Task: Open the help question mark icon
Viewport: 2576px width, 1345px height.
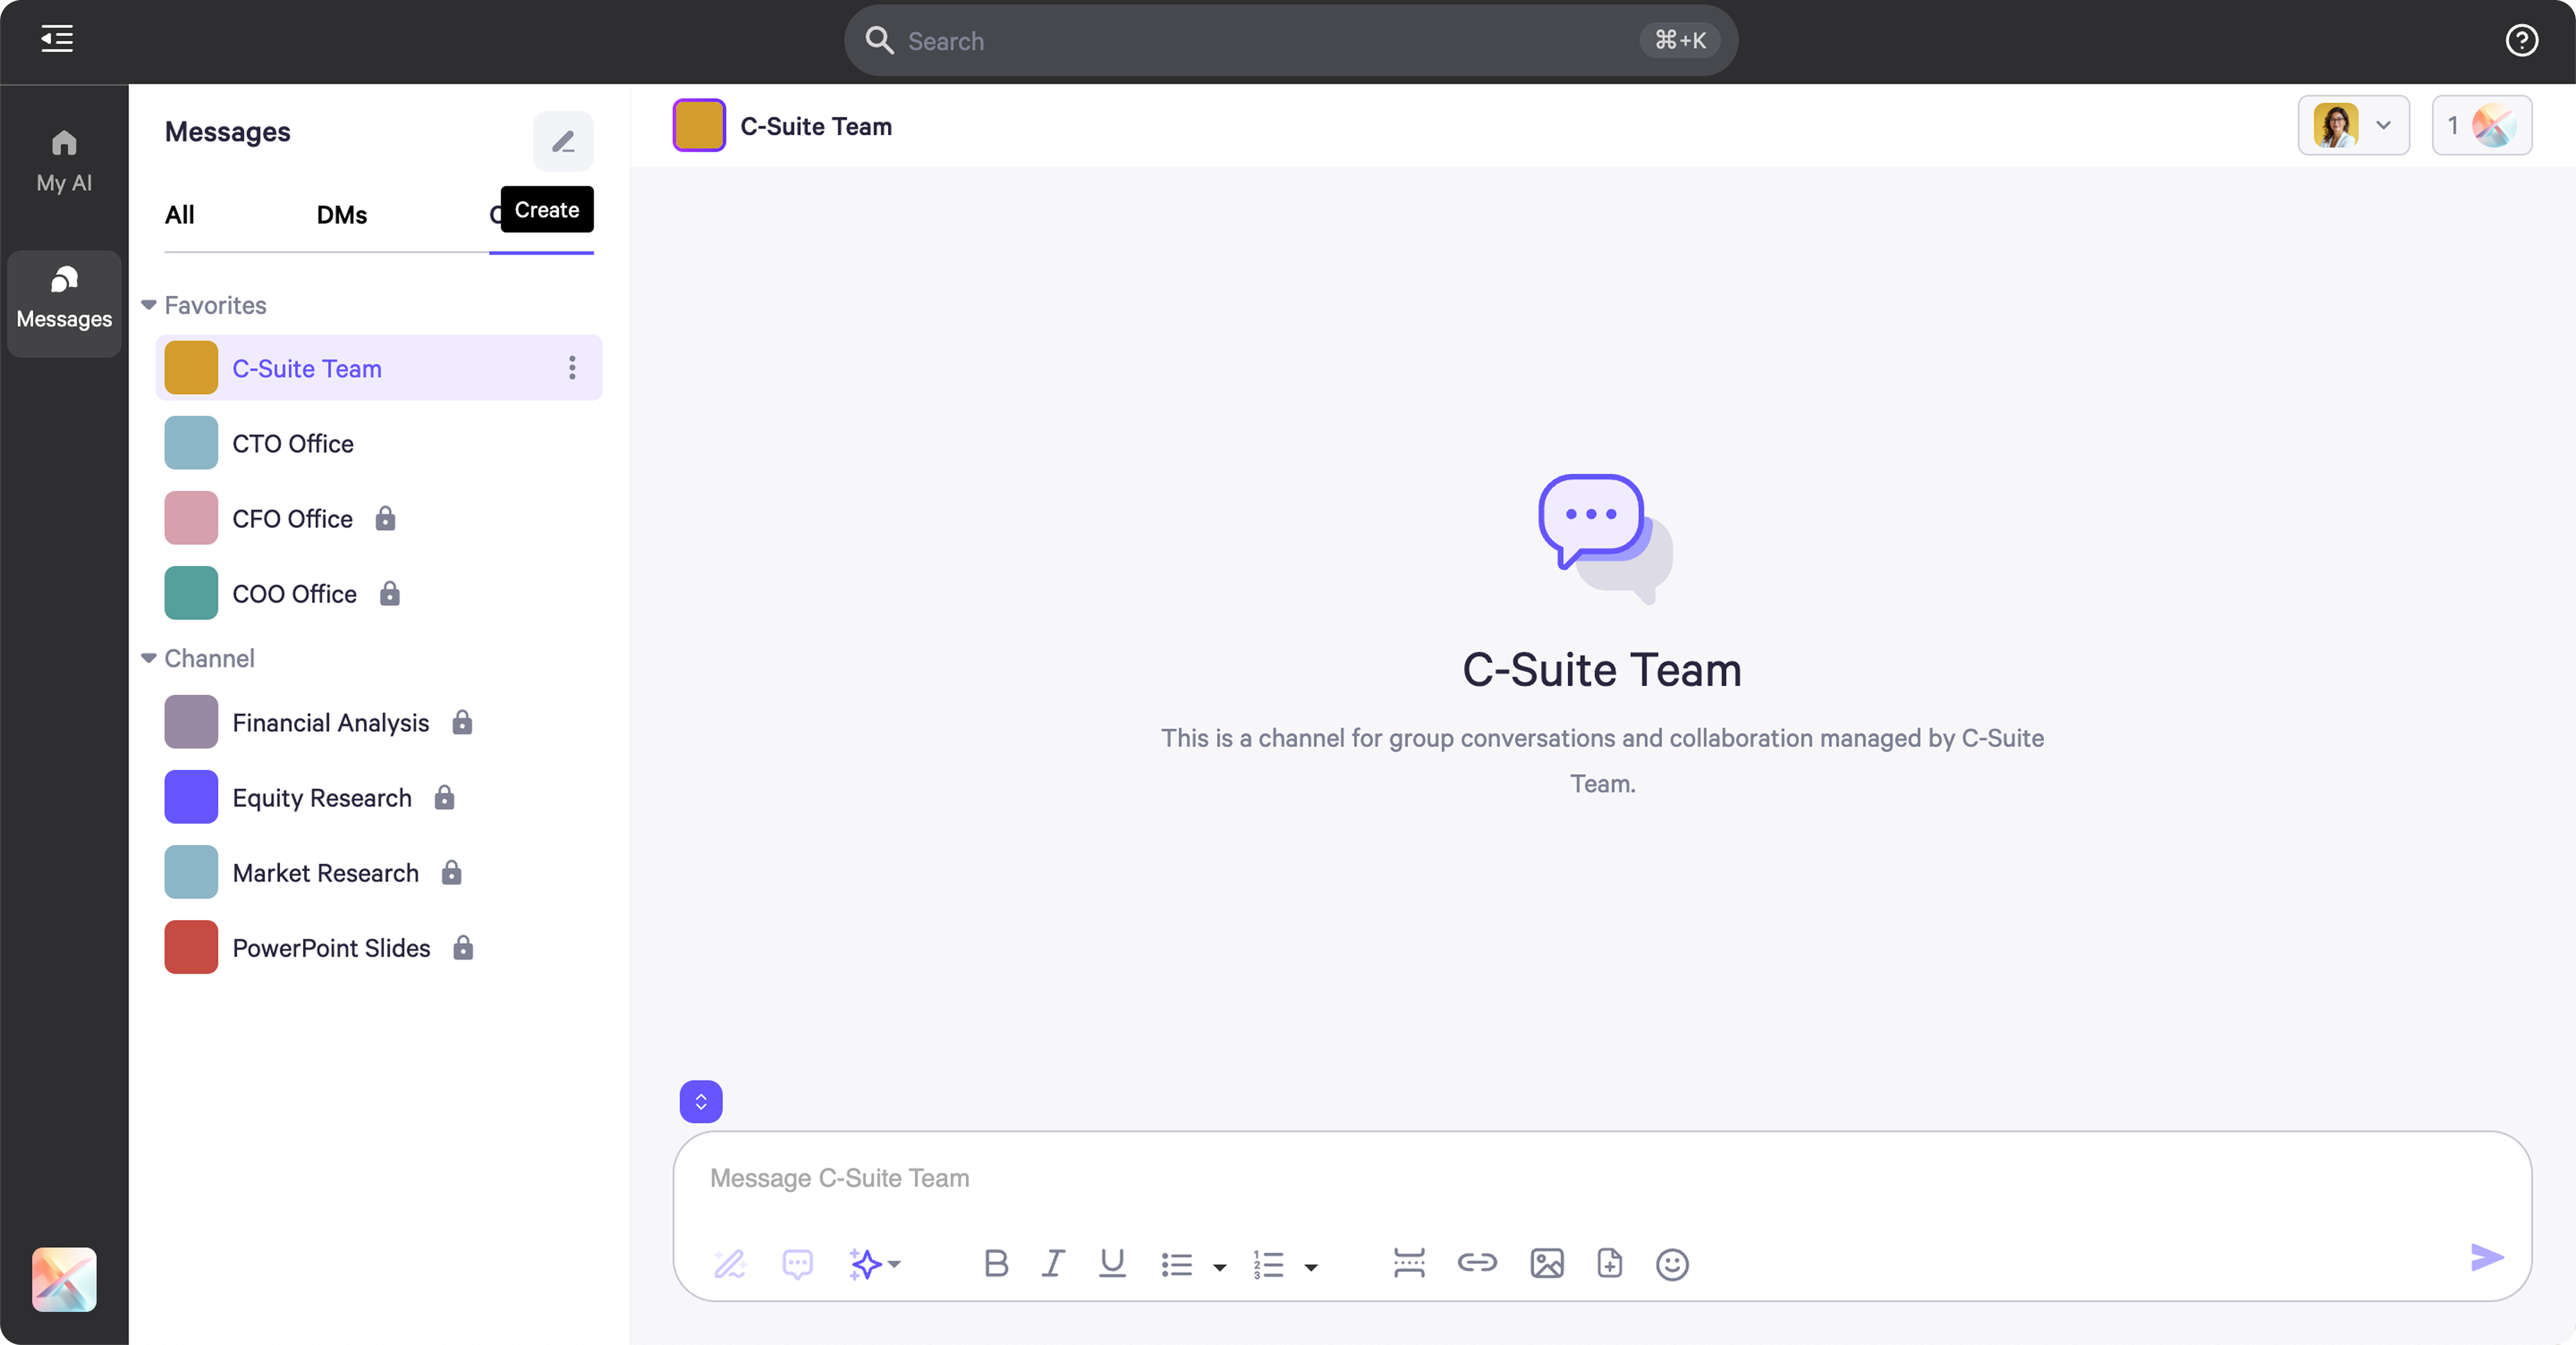Action: pos(2521,40)
